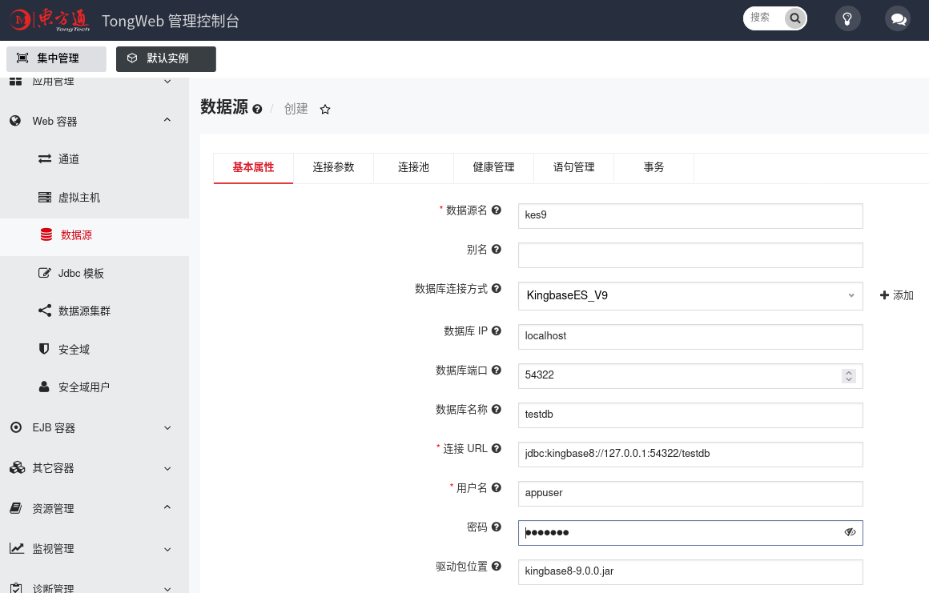Screen dimensions: 929x593
Task: Open the 安全域用户 sidebar link
Action: tap(83, 387)
